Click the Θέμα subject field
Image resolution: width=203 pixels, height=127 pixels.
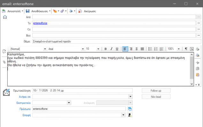117,41
